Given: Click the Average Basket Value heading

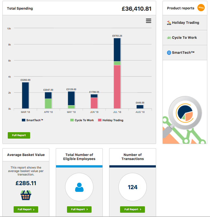Looking at the screenshot, I should pos(26,155).
